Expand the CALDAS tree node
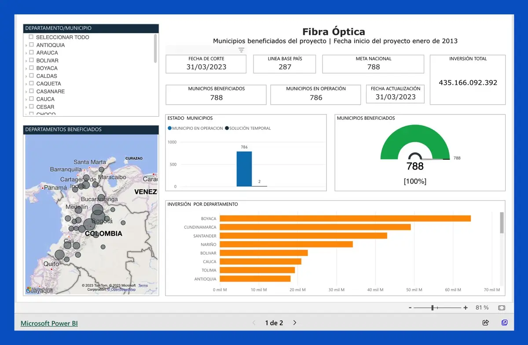 click(x=26, y=76)
